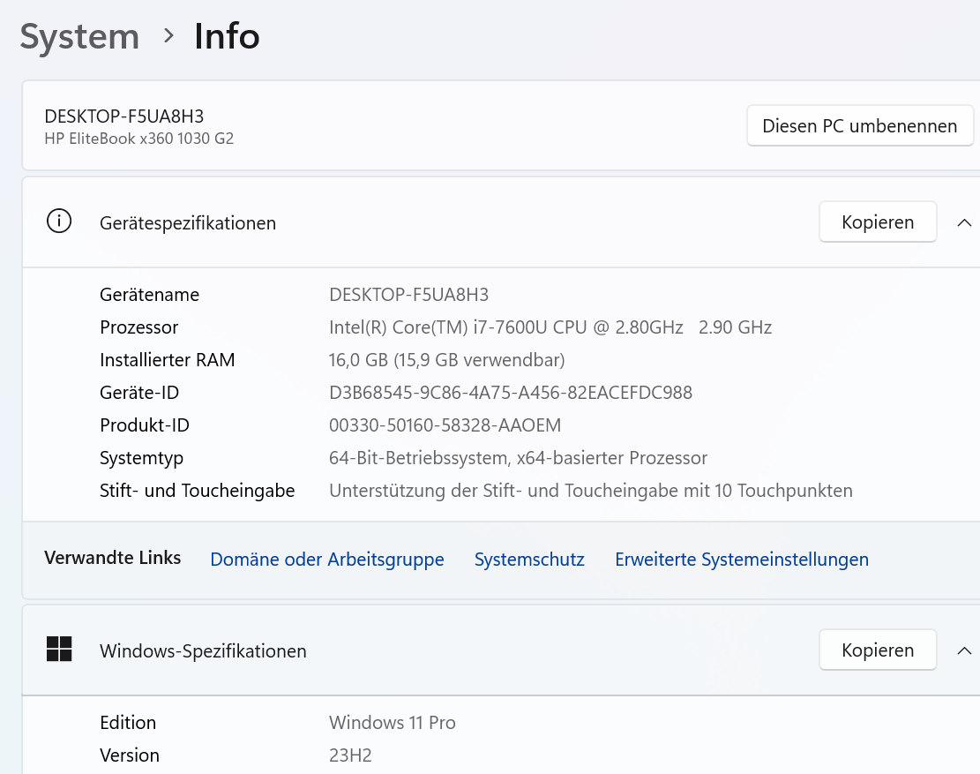Click the Prozessor label

[138, 327]
